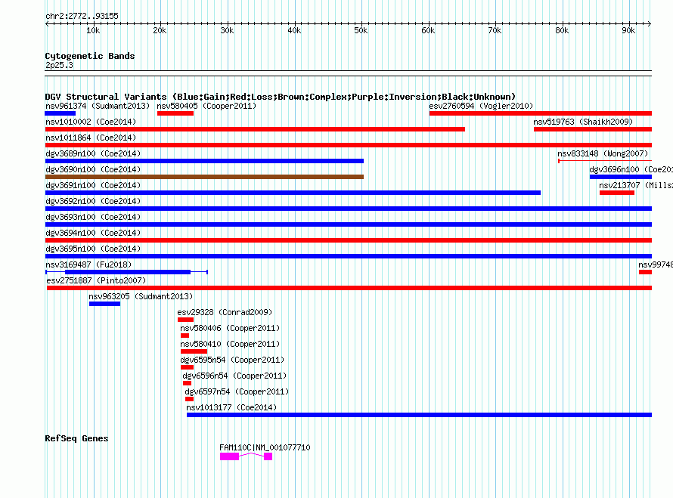The image size is (673, 498).
Task: Click the 10k mark on the ruler
Action: click(93, 30)
